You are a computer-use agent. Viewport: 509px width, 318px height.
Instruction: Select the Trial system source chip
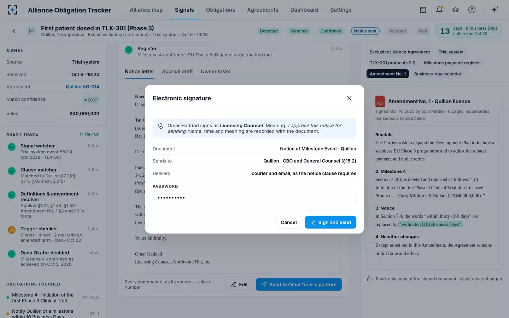coord(451,52)
